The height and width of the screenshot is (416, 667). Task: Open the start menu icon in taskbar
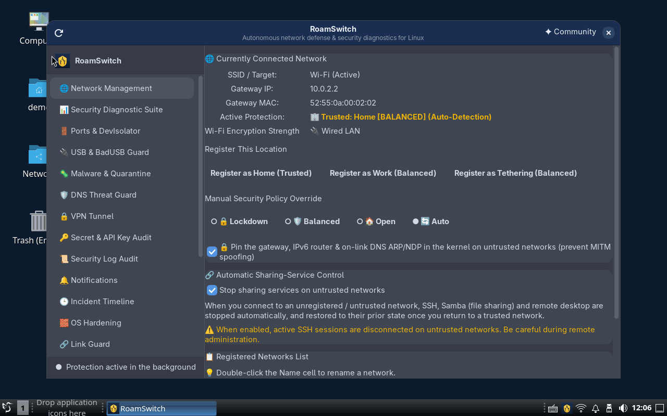(7, 408)
